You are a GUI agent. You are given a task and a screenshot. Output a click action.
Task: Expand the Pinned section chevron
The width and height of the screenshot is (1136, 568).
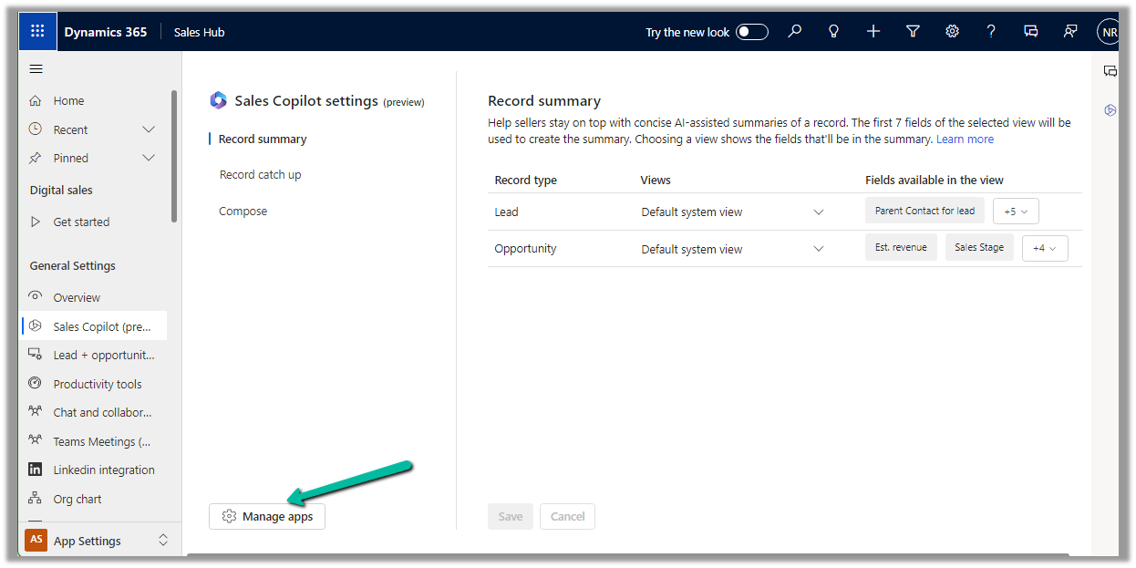click(150, 158)
